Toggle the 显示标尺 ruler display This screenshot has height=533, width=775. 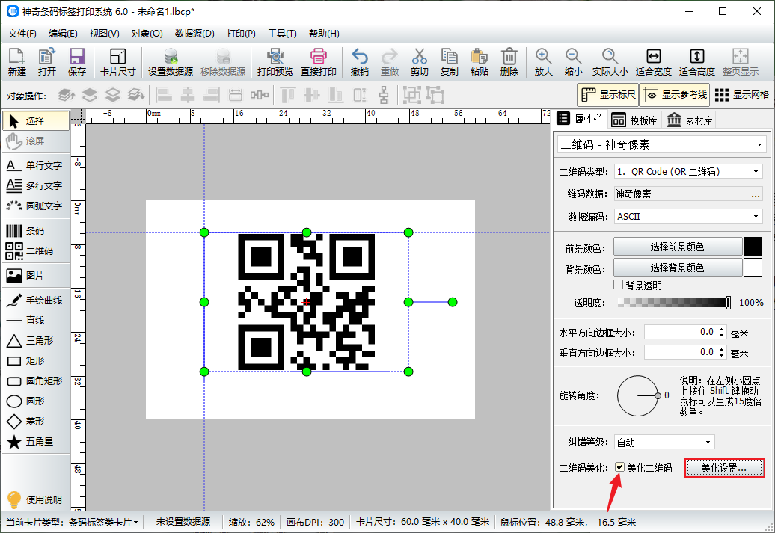[607, 95]
